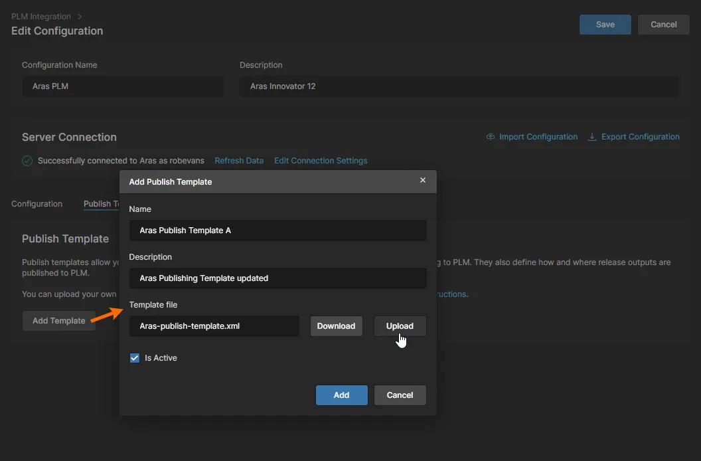Switch to the Configuration tab
The height and width of the screenshot is (461, 701).
point(37,204)
